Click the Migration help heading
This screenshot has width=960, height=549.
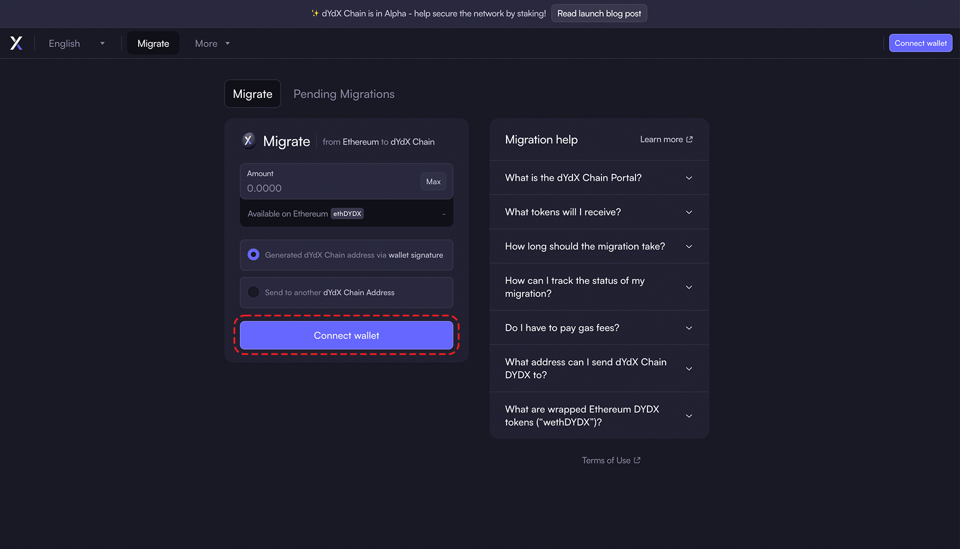coord(541,140)
